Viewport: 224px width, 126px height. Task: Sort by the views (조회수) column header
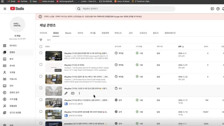[206, 47]
